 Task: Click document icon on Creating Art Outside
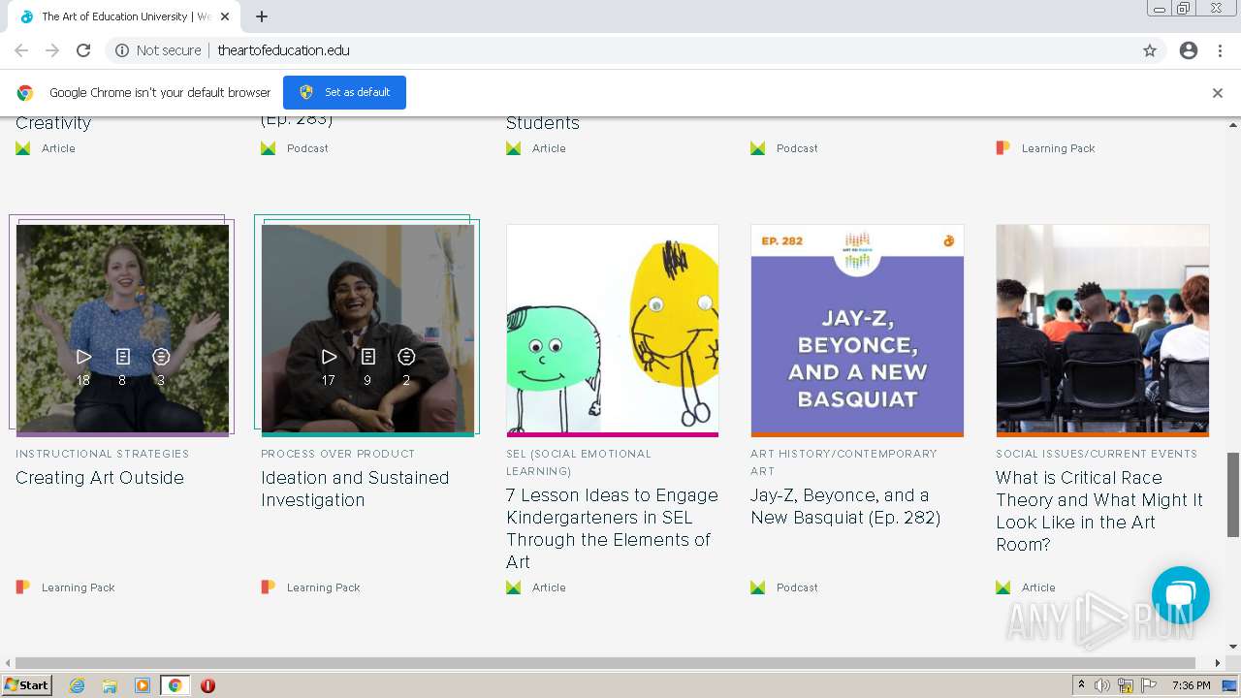click(x=122, y=357)
